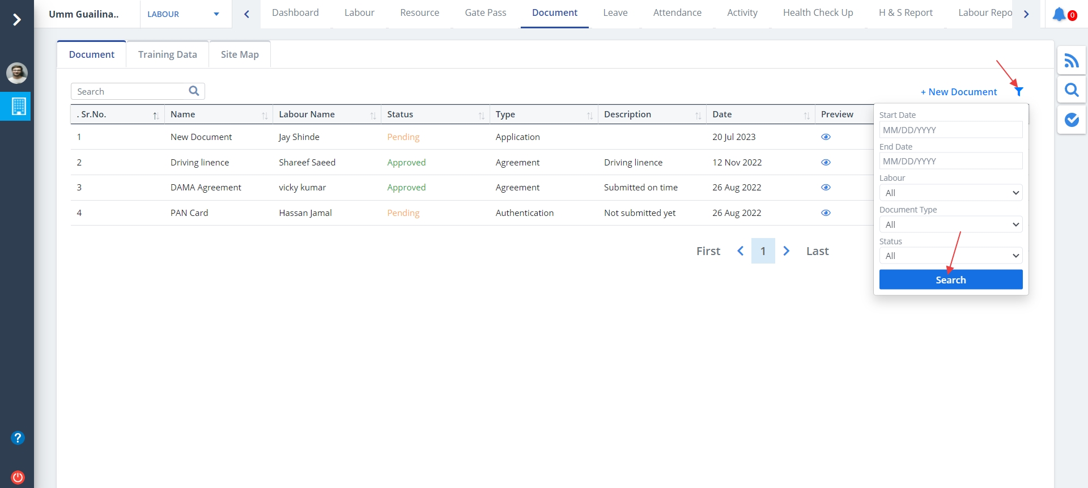The image size is (1088, 488).
Task: Preview the New Document row via eye icon
Action: pyautogui.click(x=826, y=137)
